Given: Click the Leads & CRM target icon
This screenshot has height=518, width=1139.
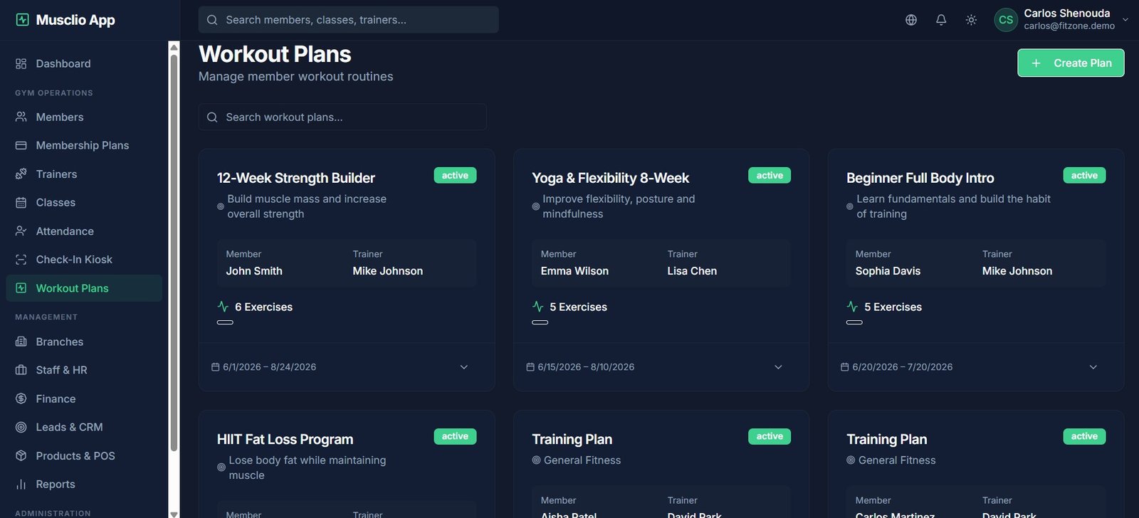Looking at the screenshot, I should [21, 428].
